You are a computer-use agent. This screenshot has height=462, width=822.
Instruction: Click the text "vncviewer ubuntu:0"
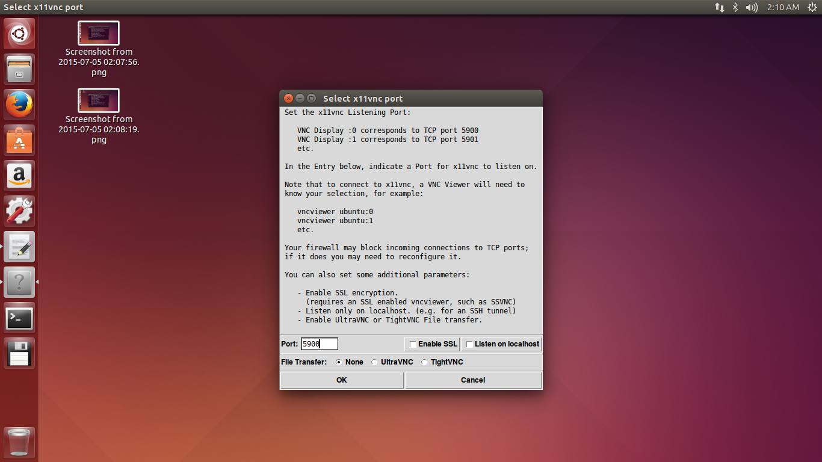(x=335, y=212)
